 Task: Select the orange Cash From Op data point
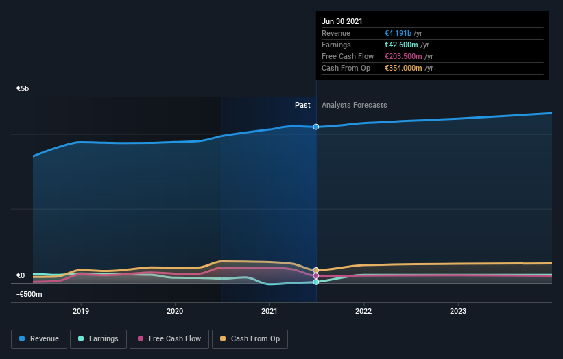(316, 270)
